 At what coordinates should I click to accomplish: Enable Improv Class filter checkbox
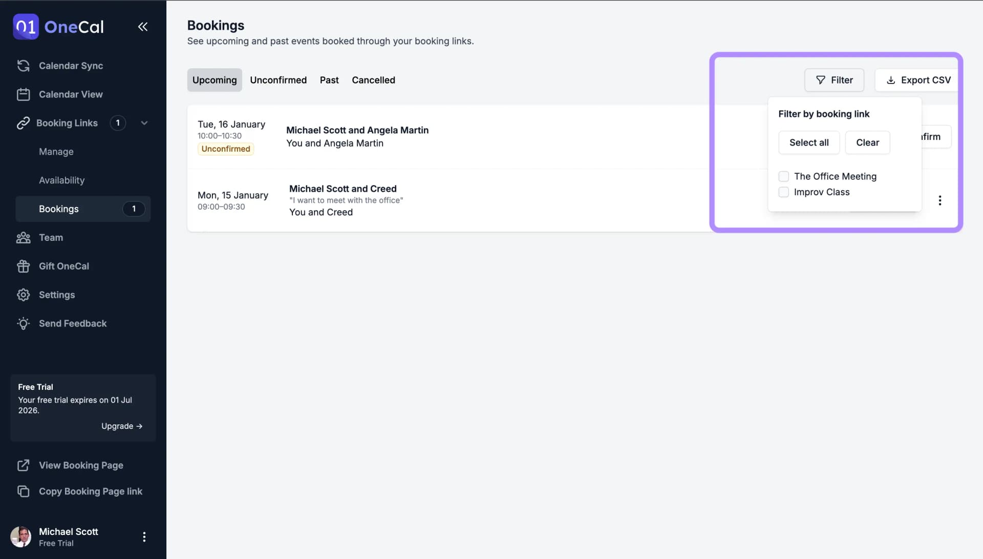(x=784, y=192)
